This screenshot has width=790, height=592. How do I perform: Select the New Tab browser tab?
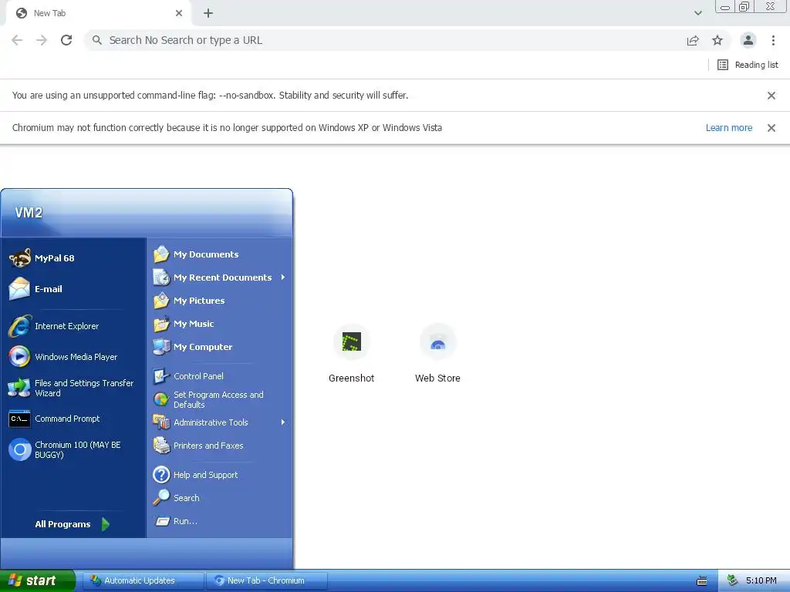coord(98,13)
